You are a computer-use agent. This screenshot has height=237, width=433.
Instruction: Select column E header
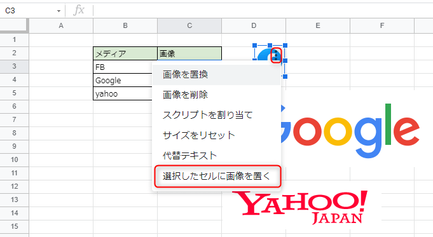pyautogui.click(x=318, y=25)
